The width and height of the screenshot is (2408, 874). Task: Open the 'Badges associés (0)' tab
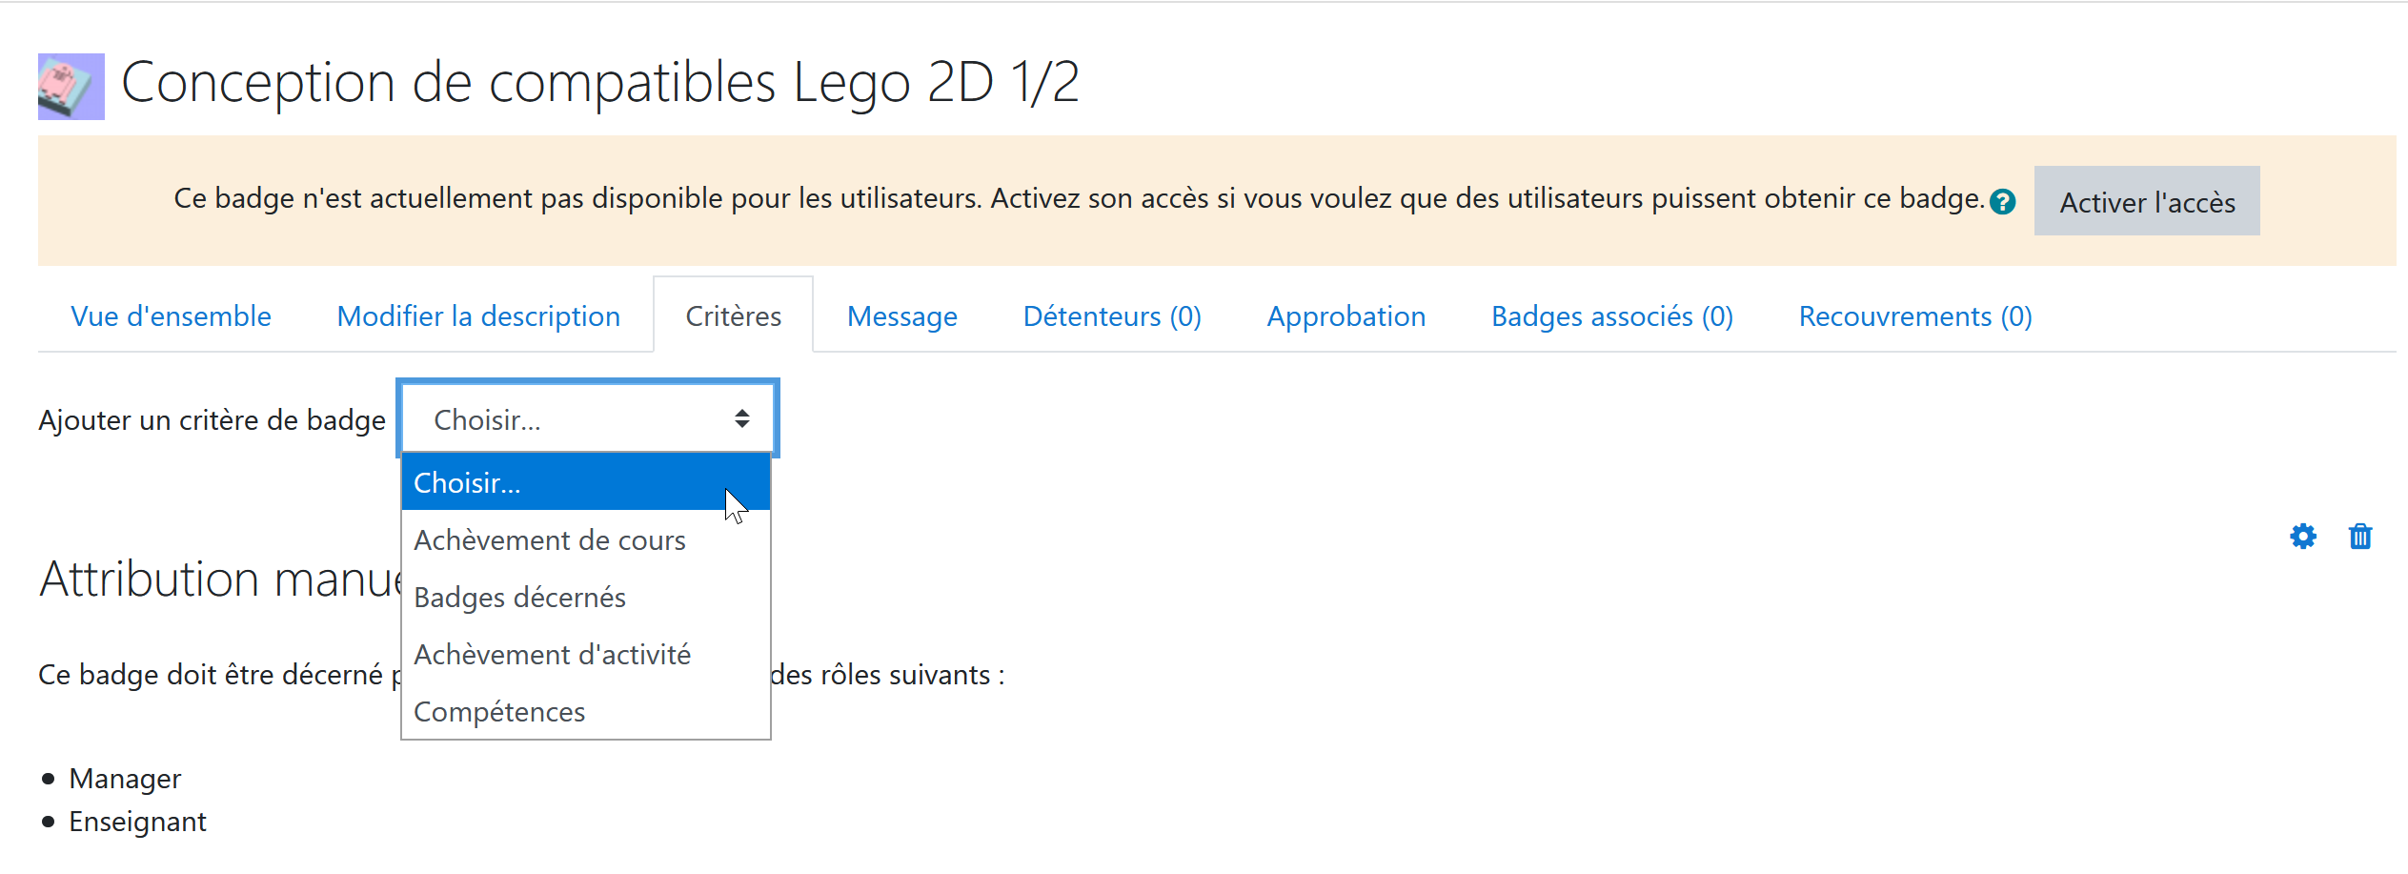[x=1612, y=316]
